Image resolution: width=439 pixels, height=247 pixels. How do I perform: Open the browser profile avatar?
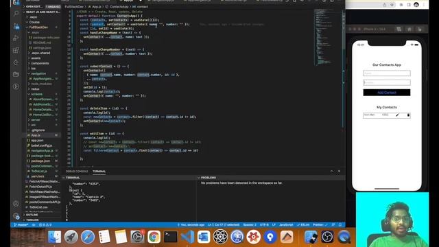tap(416, 5)
